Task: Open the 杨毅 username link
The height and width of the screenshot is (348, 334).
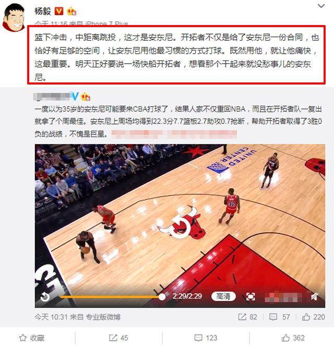Action: (43, 11)
